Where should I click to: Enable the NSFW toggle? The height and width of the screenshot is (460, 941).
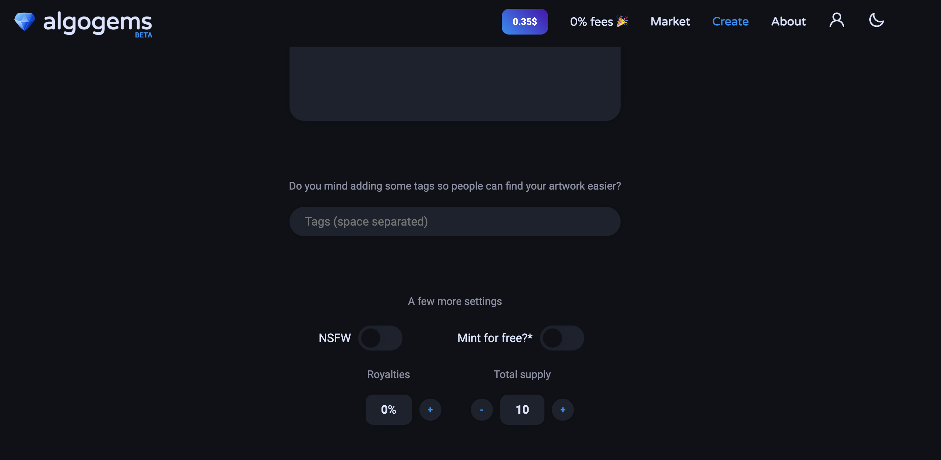[380, 338]
